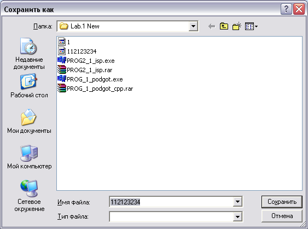Click the Папка label
The width and height of the screenshot is (308, 229).
pos(43,26)
